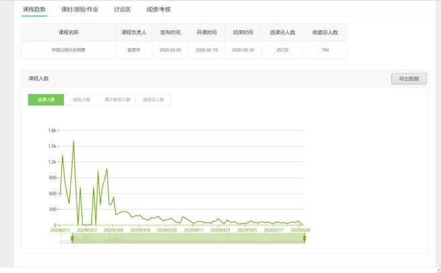Click the 20200423 x-axis date label
Image resolution: width=441 pixels, height=273 pixels.
point(220,230)
